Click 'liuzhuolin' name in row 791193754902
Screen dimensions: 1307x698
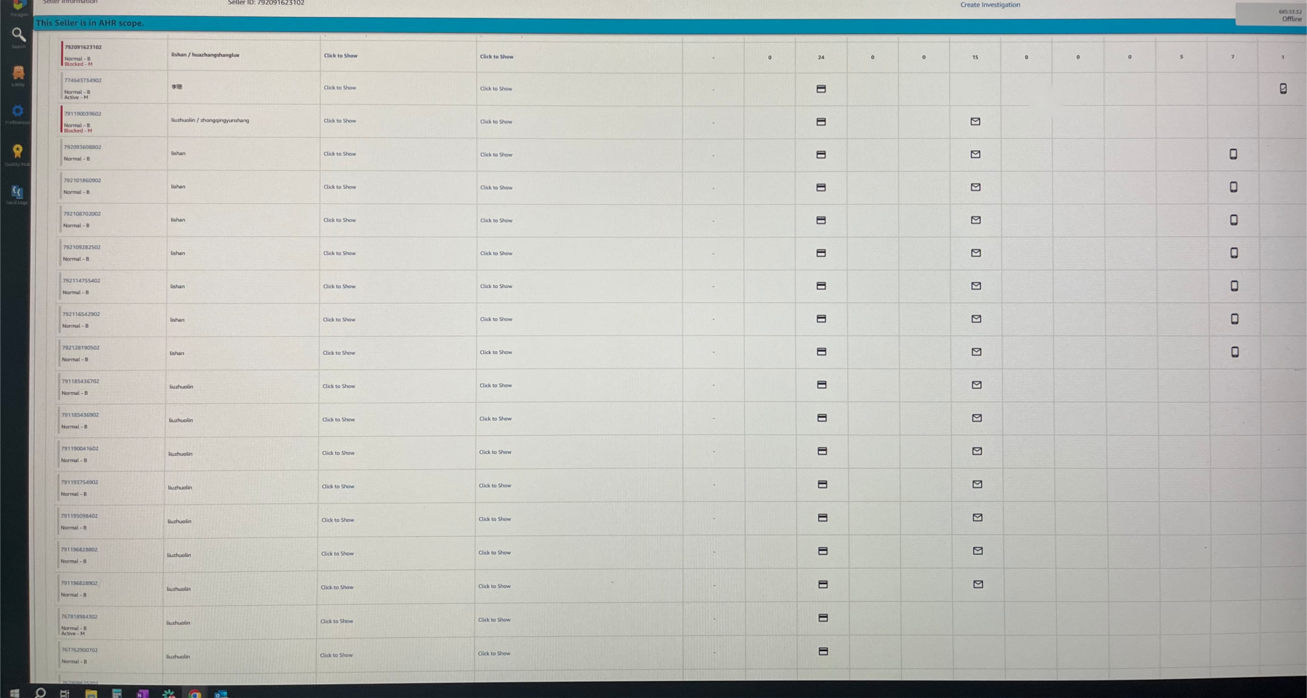point(180,488)
